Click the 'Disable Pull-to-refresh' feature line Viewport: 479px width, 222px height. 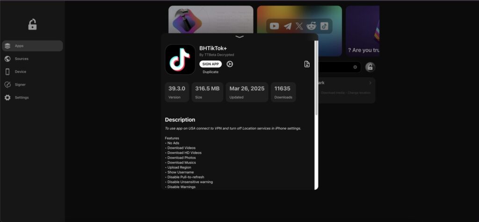(184, 177)
